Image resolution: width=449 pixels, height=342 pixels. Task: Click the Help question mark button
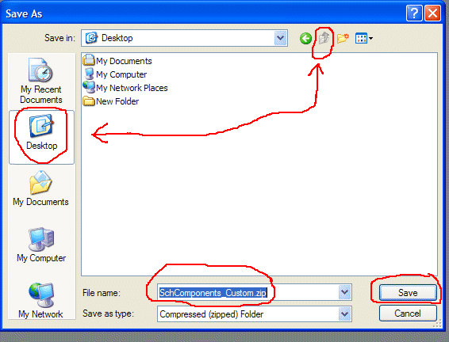point(414,13)
